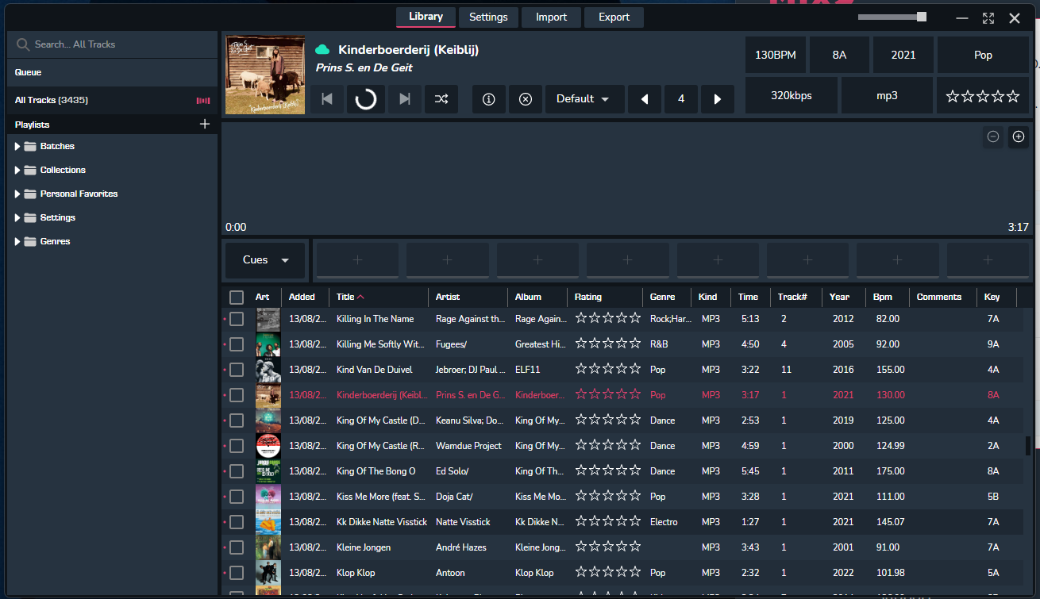Zoom in on the waveform
Image resolution: width=1040 pixels, height=599 pixels.
pos(1019,136)
